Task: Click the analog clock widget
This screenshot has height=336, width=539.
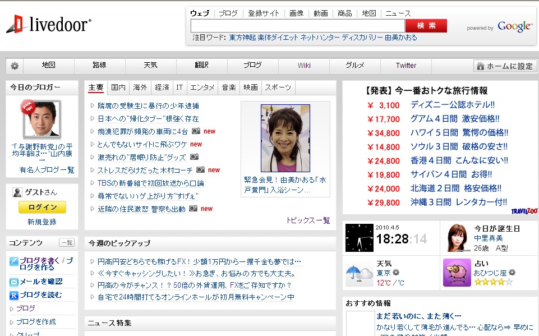Action: click(x=359, y=238)
